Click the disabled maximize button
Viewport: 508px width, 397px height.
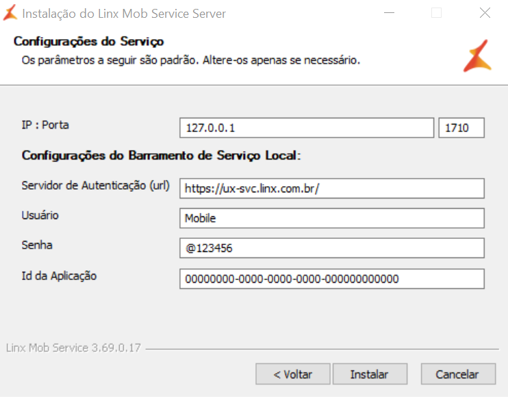[x=436, y=13]
